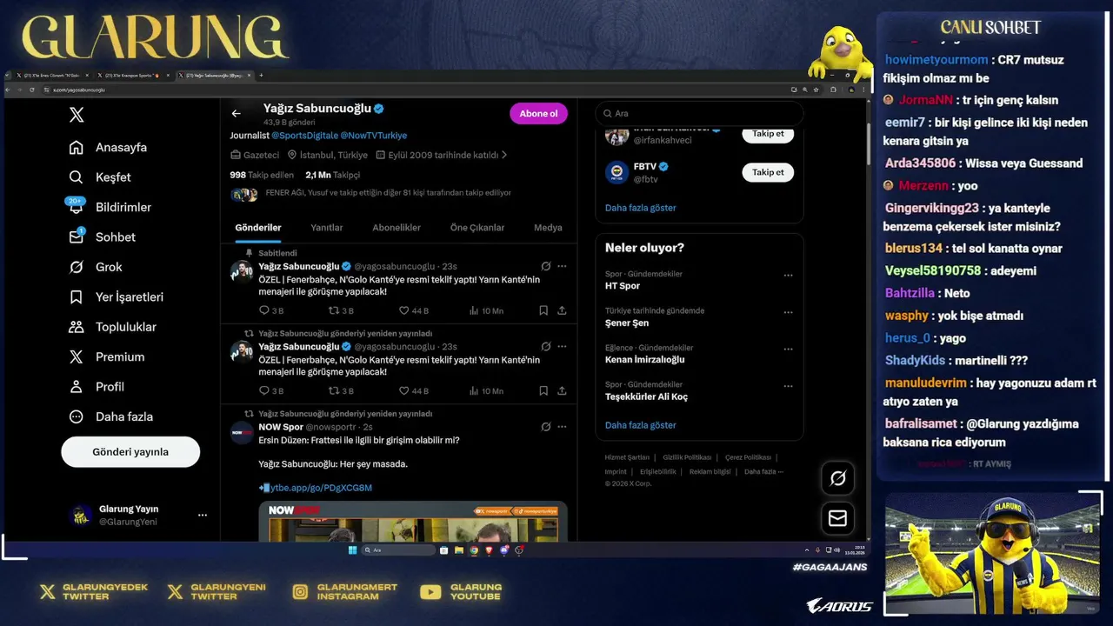Switch to the Medya tab

[548, 228]
